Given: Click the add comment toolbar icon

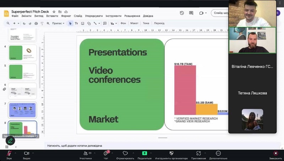Looking at the screenshot, I should (105, 23).
